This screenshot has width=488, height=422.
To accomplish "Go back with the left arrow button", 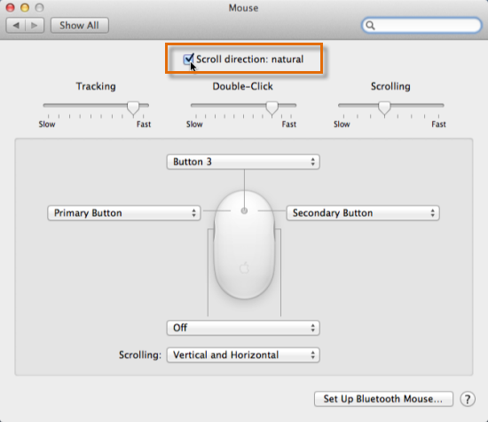I will 16,25.
